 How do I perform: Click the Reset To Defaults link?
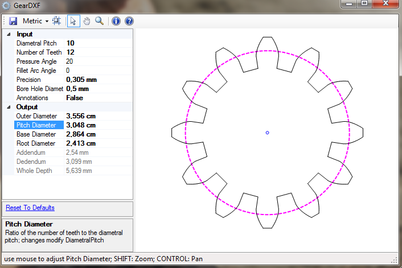coord(30,208)
